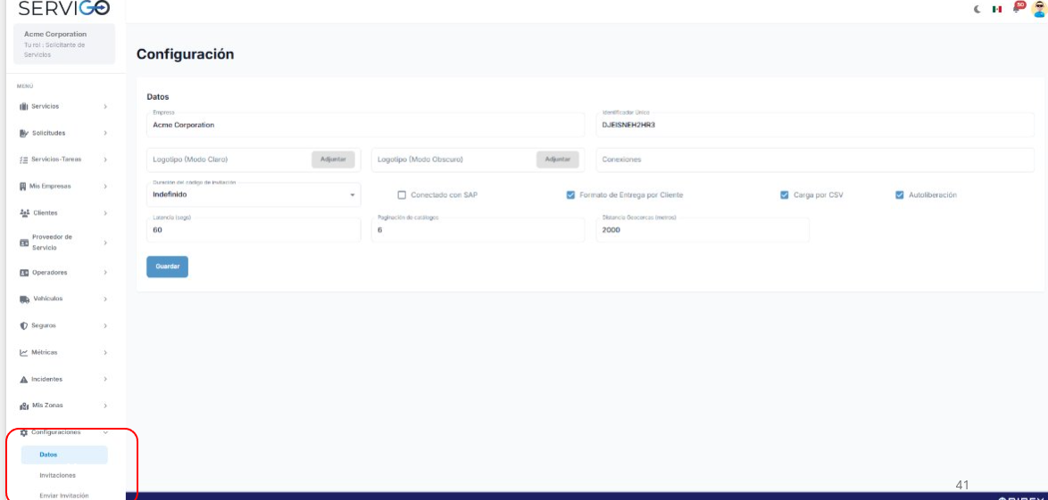Enable the Conectado con SAP checkbox
Image resolution: width=1048 pixels, height=500 pixels.
pyautogui.click(x=402, y=195)
